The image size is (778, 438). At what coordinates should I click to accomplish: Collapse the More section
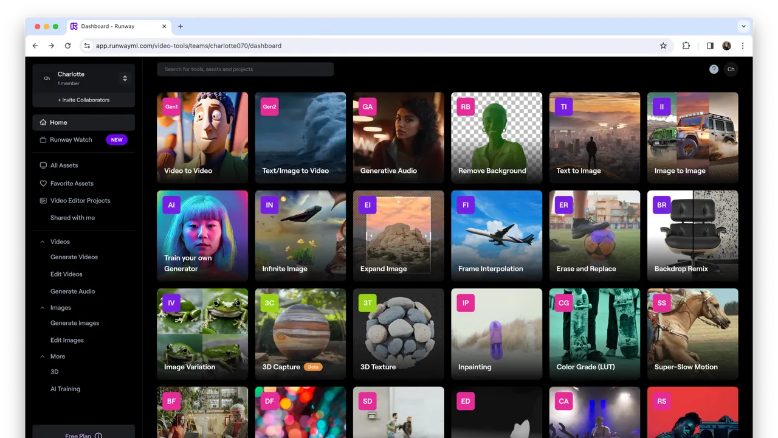pyautogui.click(x=42, y=356)
